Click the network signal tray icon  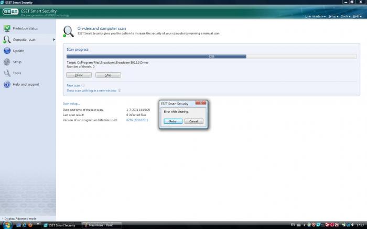343,225
